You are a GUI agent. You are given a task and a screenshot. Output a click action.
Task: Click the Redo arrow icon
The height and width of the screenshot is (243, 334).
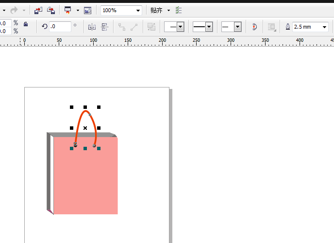click(x=14, y=10)
